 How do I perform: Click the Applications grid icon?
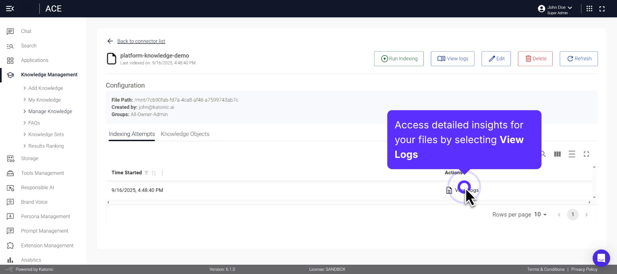coord(10,60)
